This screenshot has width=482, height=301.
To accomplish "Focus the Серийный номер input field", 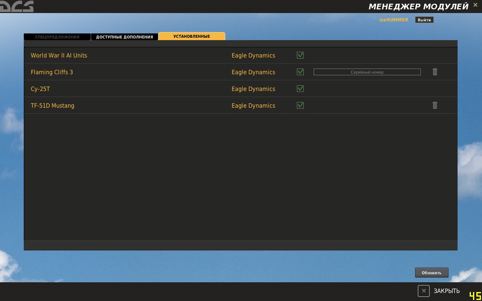I will (x=367, y=72).
